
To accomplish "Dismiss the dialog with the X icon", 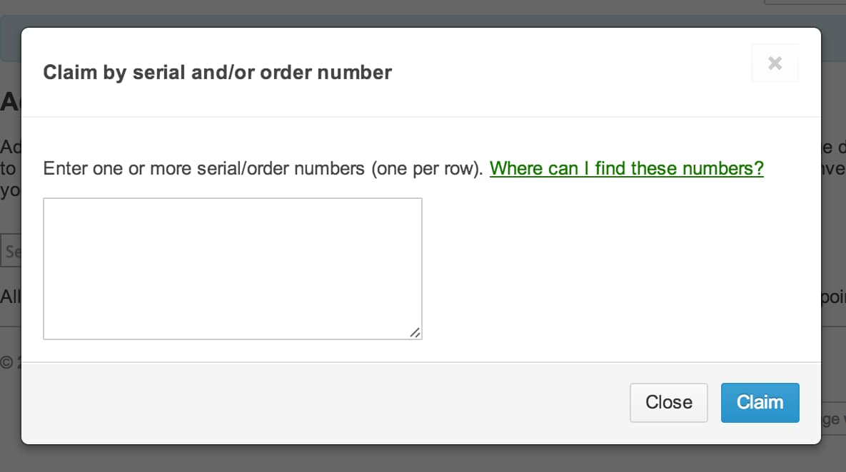I will 775,63.
